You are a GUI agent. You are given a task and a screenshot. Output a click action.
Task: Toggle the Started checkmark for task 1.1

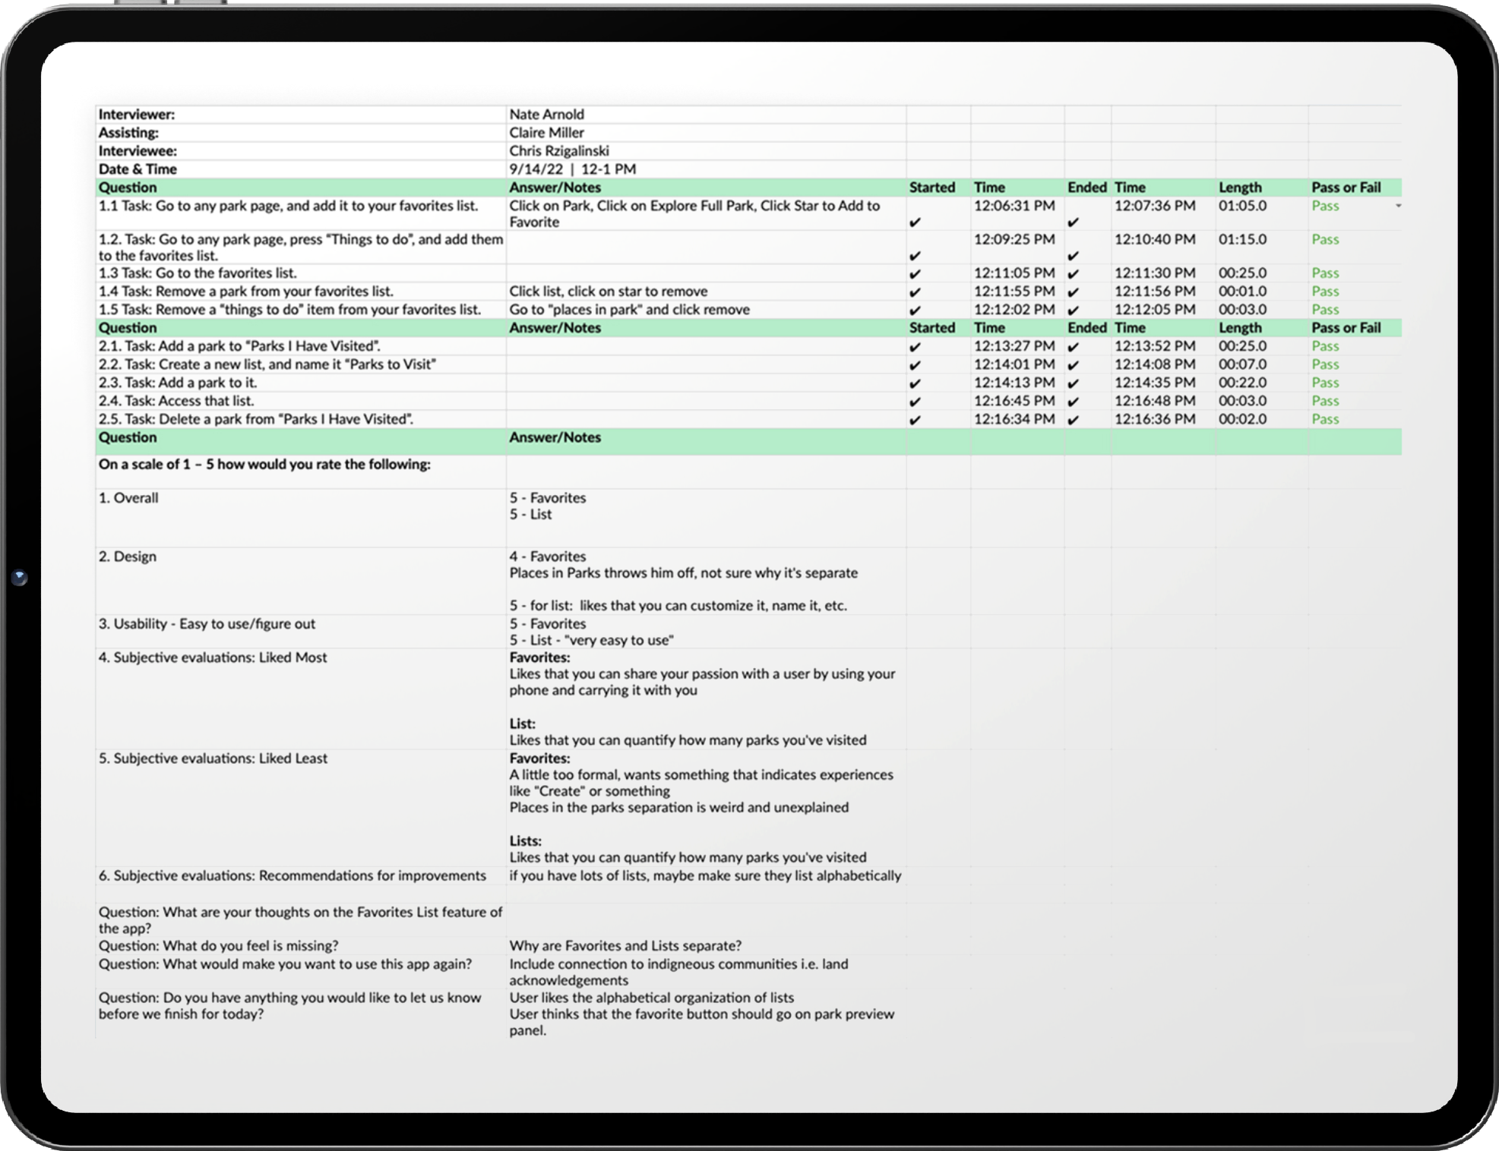[x=917, y=222]
